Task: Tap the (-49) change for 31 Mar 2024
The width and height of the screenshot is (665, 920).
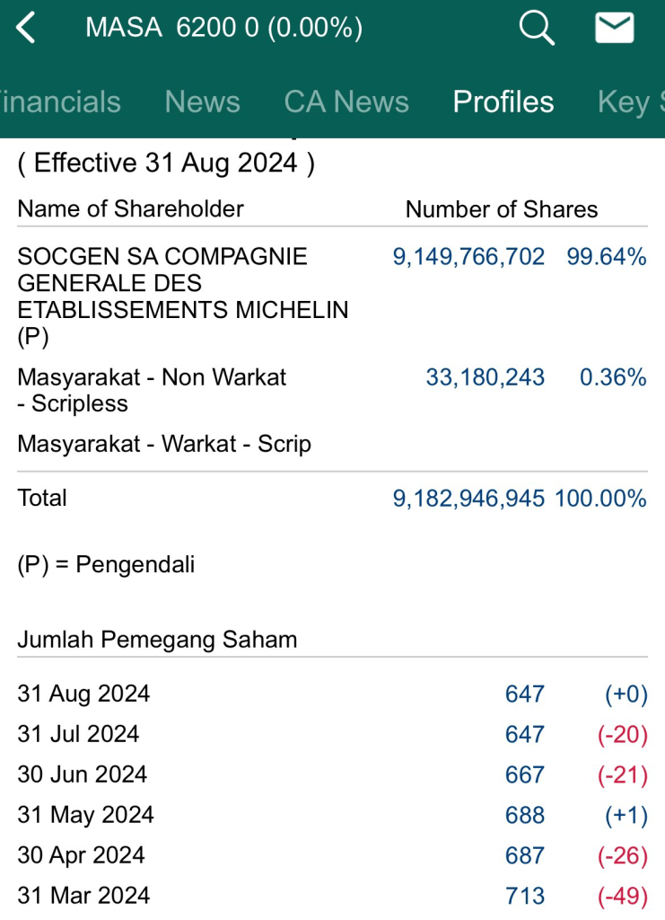Action: (x=622, y=896)
